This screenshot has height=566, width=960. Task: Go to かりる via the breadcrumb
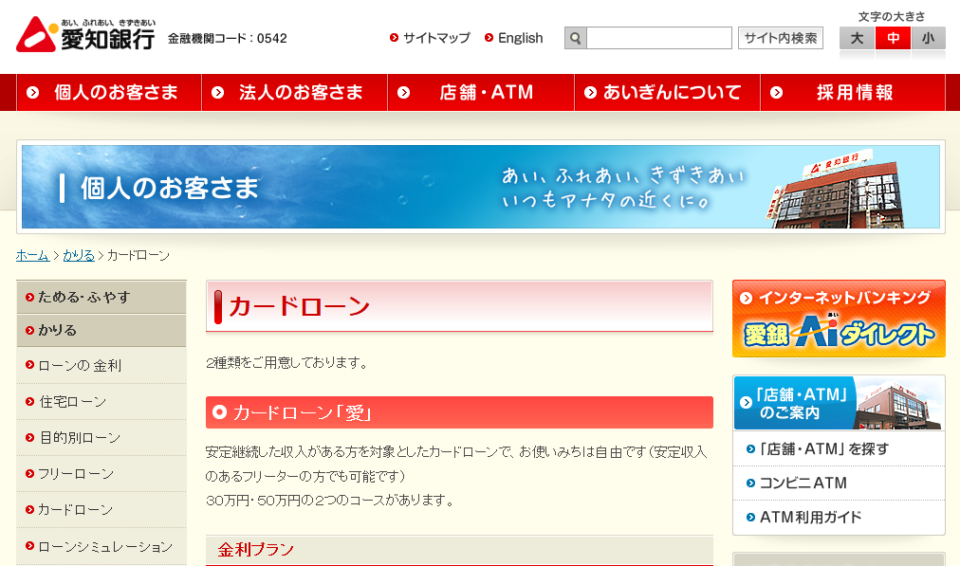79,255
